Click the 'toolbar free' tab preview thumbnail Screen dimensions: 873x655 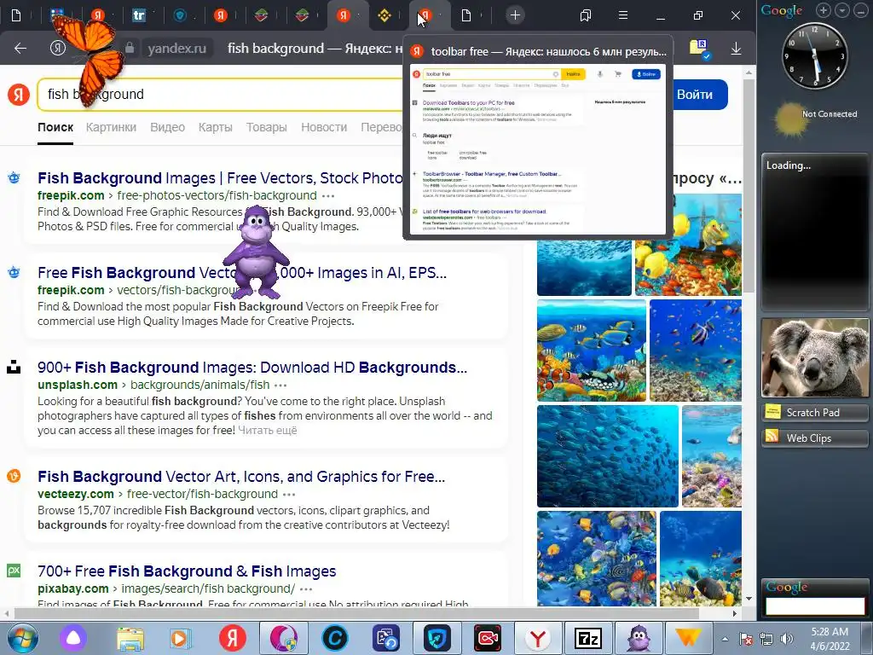pyautogui.click(x=538, y=150)
